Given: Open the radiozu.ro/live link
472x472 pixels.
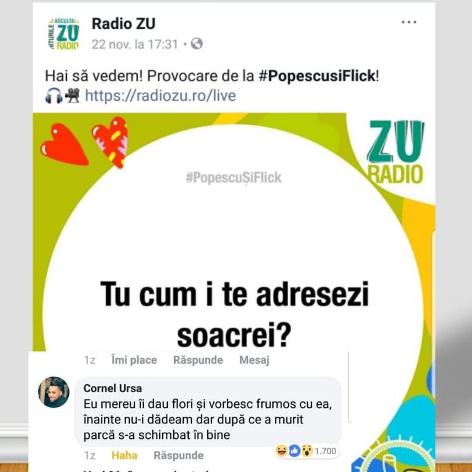Looking at the screenshot, I should pos(160,96).
